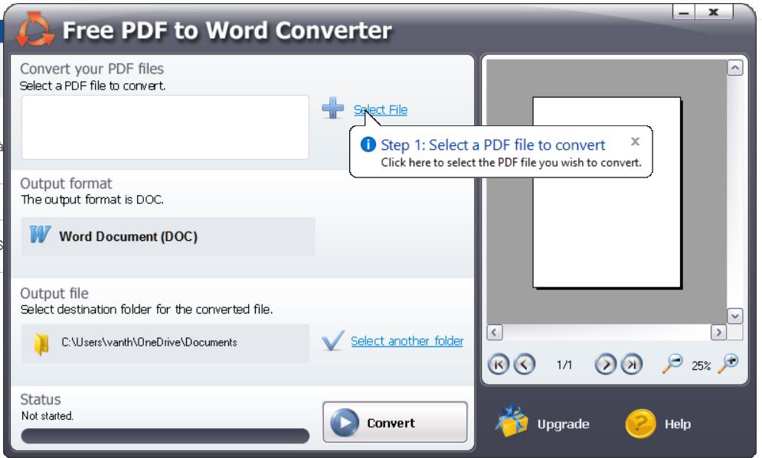Minimize the converter window
This screenshot has height=458, width=762.
[x=684, y=12]
